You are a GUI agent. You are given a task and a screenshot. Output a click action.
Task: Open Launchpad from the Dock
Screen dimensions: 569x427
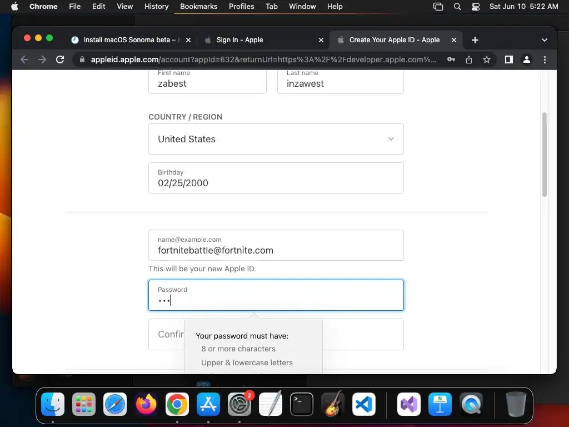point(84,404)
